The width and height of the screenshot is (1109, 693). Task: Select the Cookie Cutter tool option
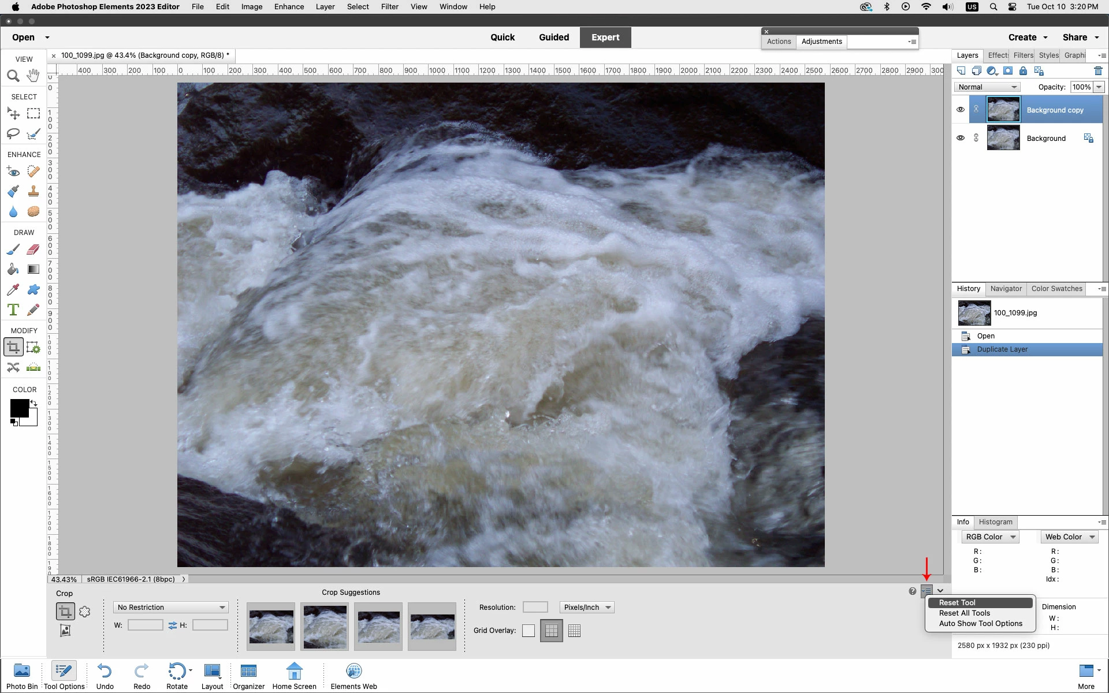point(85,612)
